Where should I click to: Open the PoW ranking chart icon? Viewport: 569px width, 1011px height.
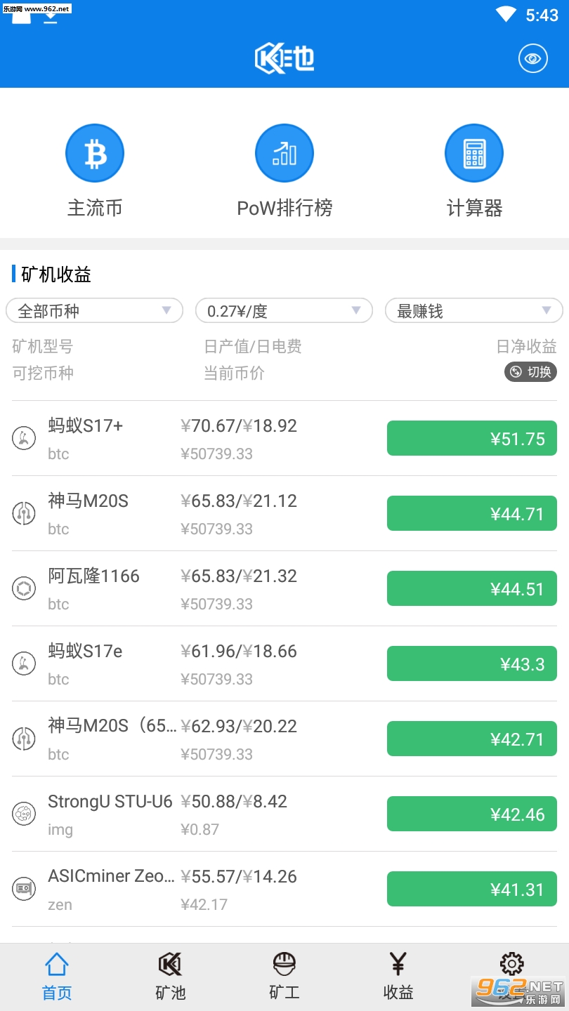point(284,153)
